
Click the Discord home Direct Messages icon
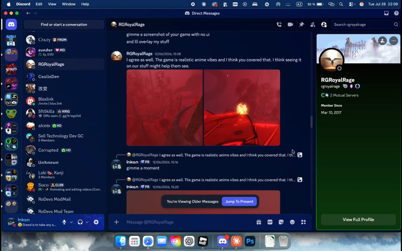pos(11,24)
